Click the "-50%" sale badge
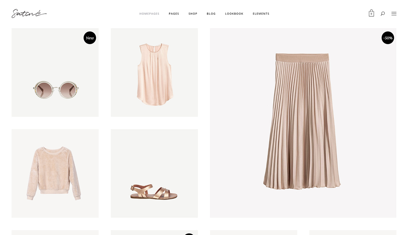The width and height of the screenshot is (408, 235). click(388, 38)
